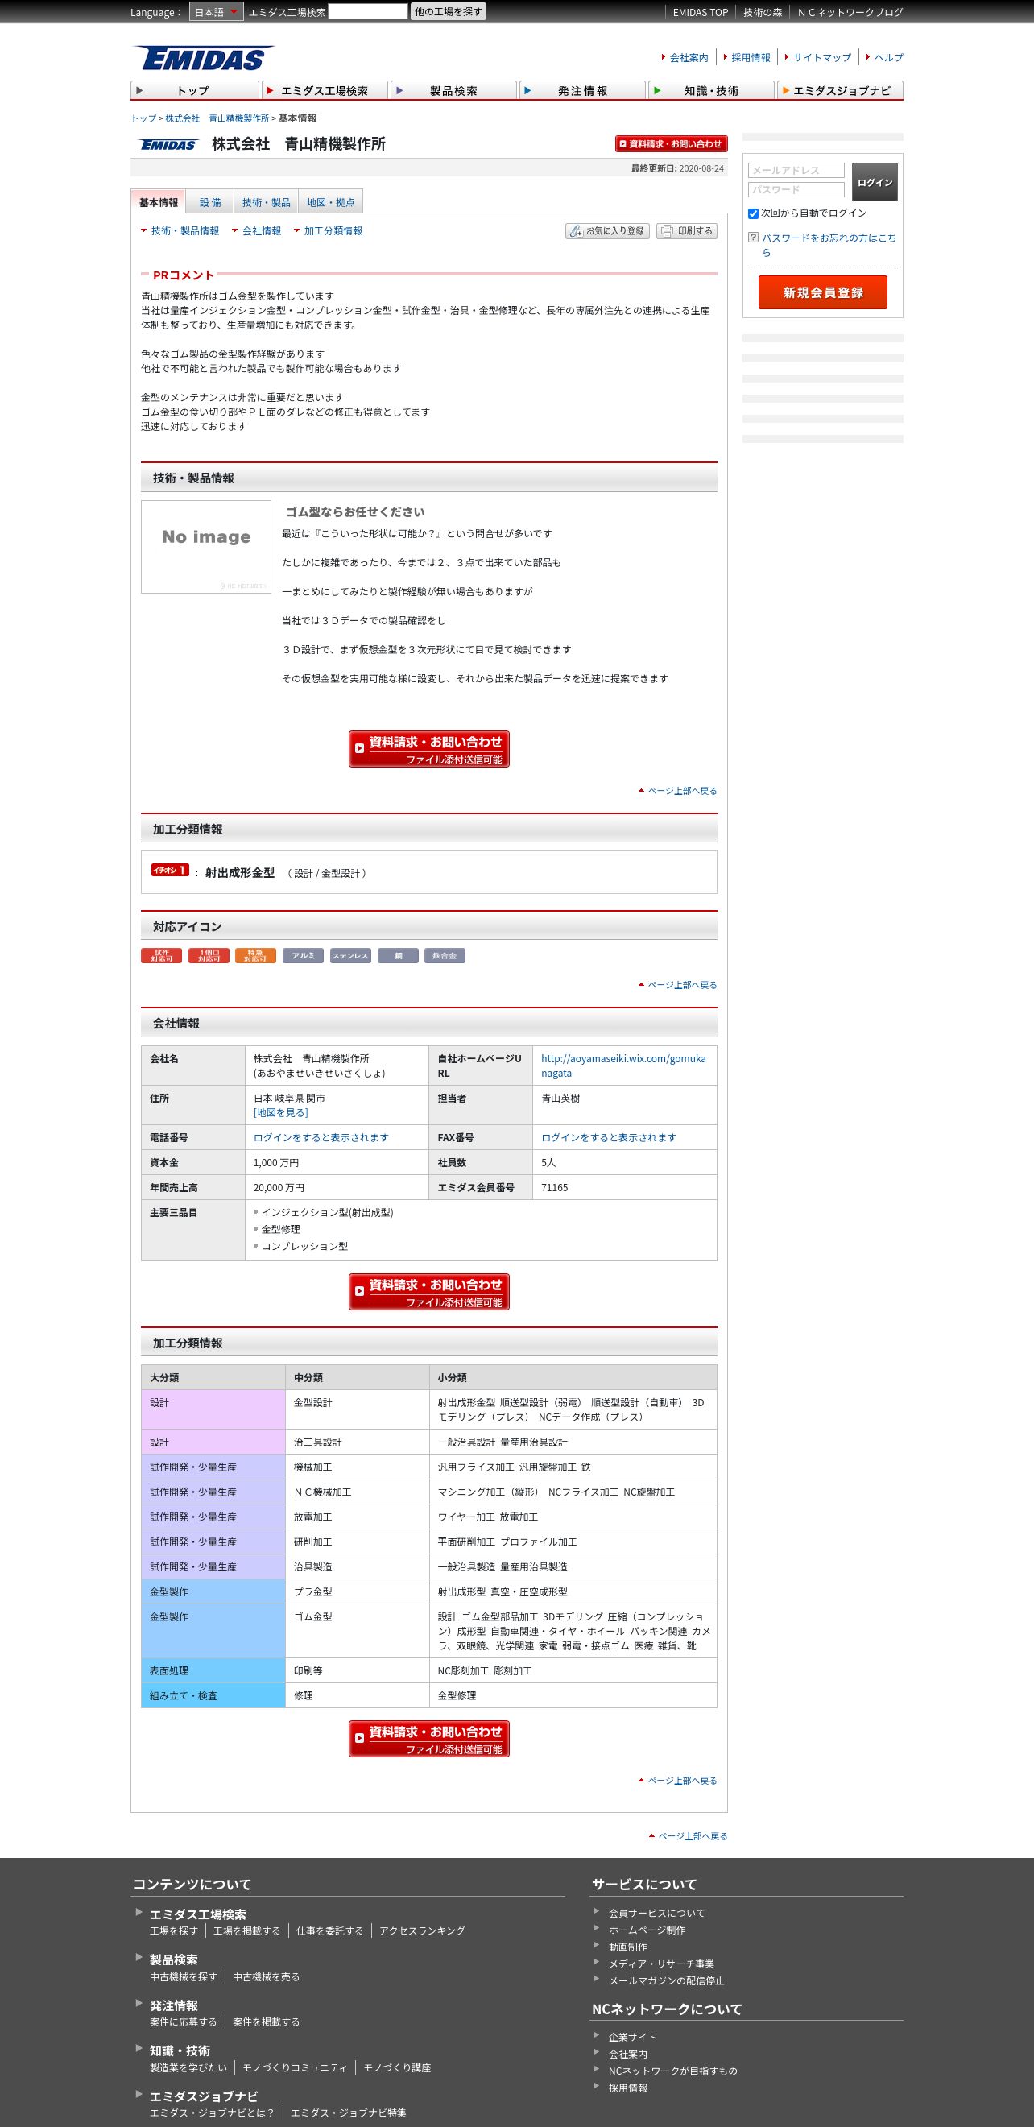Click the 新規会員登録 button
This screenshot has width=1034, height=2127.
[x=822, y=292]
